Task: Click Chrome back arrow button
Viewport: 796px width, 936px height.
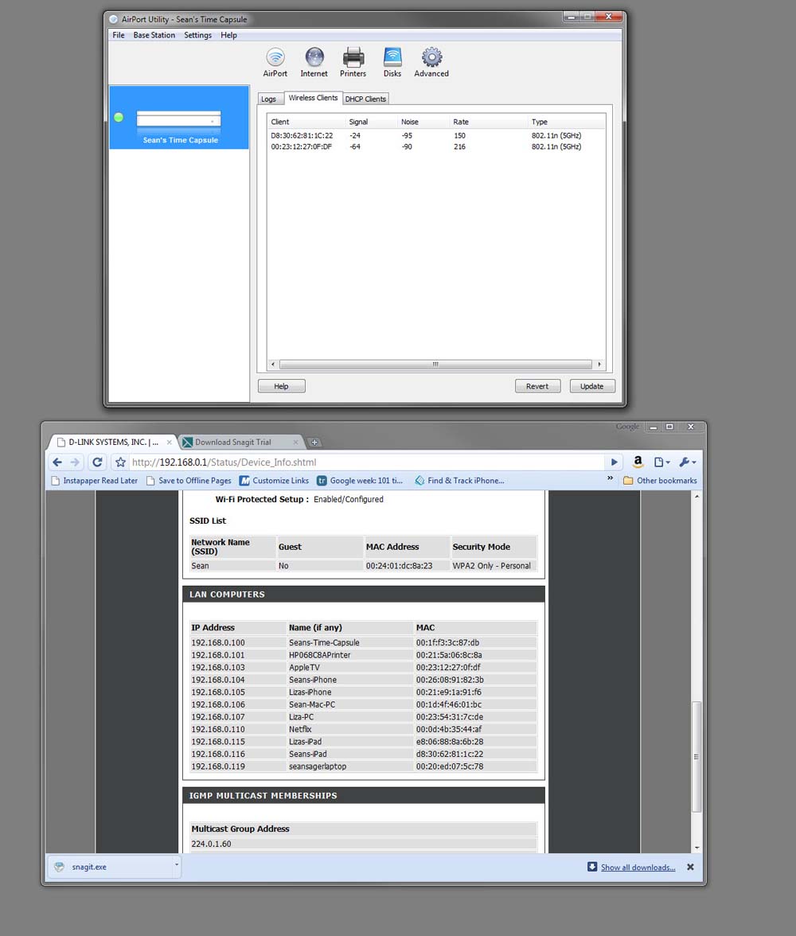Action: coord(57,462)
